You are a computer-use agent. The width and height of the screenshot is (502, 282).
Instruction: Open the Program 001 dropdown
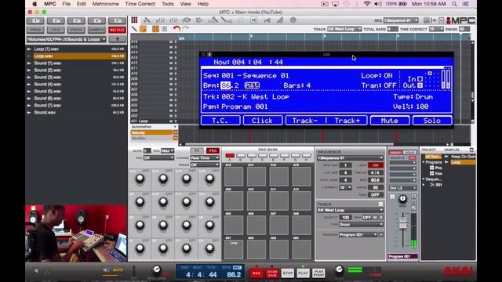pos(358,235)
